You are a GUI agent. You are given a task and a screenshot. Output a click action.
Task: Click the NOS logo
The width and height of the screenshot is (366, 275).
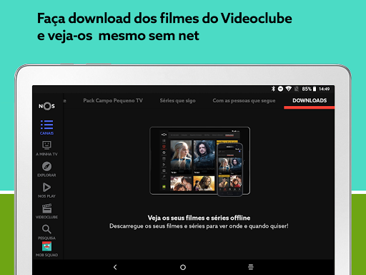pyautogui.click(x=47, y=106)
